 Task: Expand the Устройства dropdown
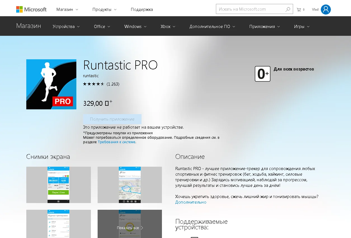66,27
